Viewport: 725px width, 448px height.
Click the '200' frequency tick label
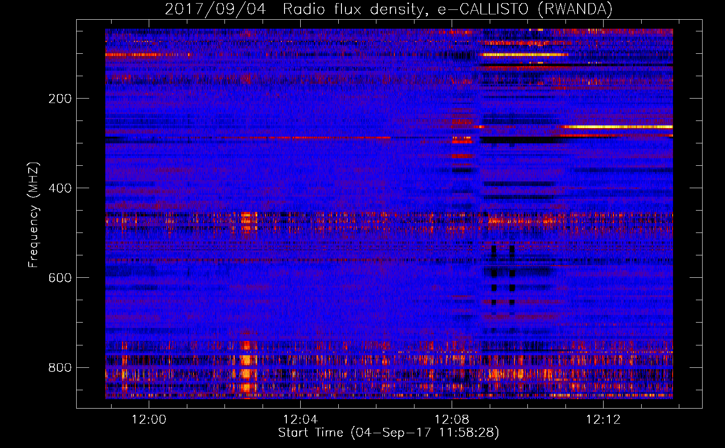[60, 99]
